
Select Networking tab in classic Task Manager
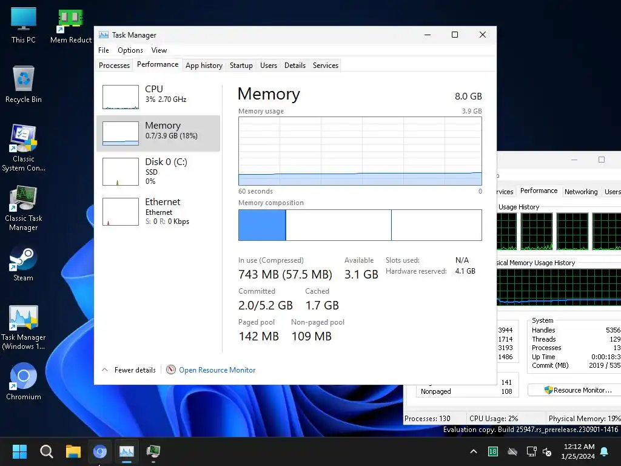point(581,192)
